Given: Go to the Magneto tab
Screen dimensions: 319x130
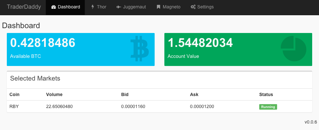Looking at the screenshot, I should point(168,7).
